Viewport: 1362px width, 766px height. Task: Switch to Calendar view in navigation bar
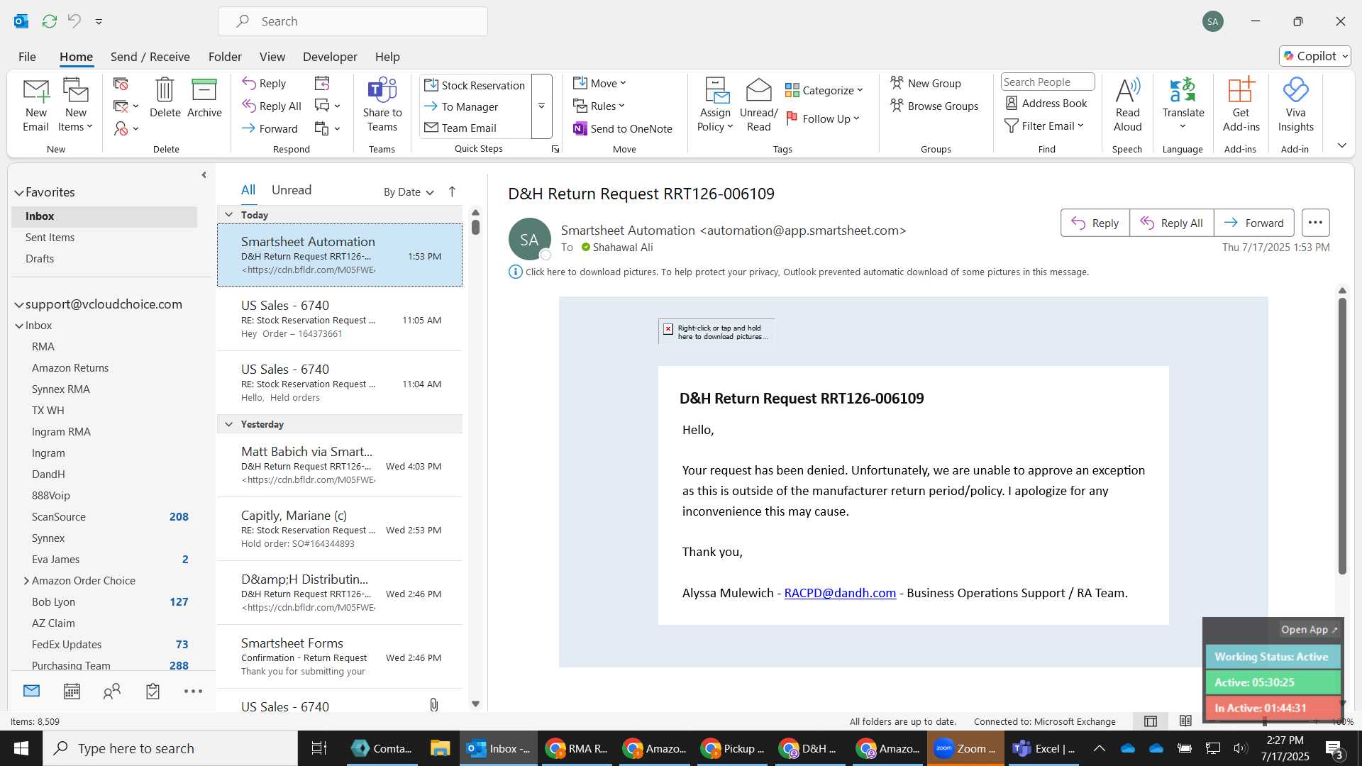pyautogui.click(x=72, y=691)
